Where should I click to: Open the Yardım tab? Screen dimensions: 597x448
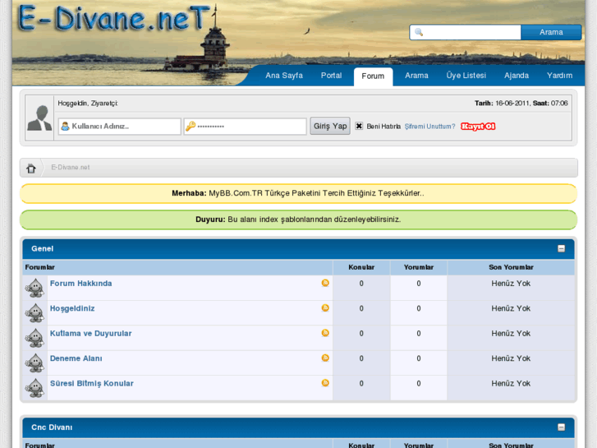[559, 76]
